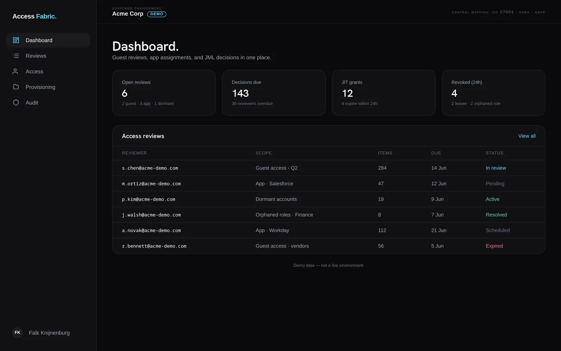The image size is (561, 351).
Task: Click the Demo data footer note
Action: (329, 266)
